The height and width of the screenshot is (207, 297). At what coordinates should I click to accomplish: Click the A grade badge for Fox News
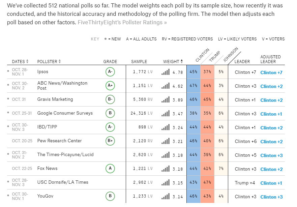pyautogui.click(x=110, y=169)
